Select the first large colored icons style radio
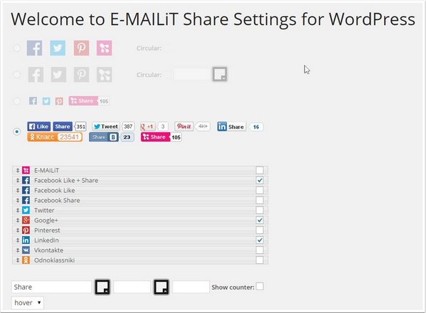426x313 pixels. [x=17, y=48]
